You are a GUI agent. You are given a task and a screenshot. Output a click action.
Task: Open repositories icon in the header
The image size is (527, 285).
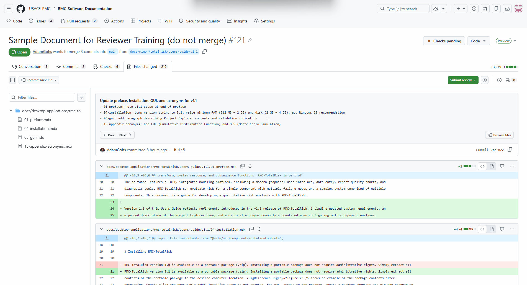[x=496, y=9]
